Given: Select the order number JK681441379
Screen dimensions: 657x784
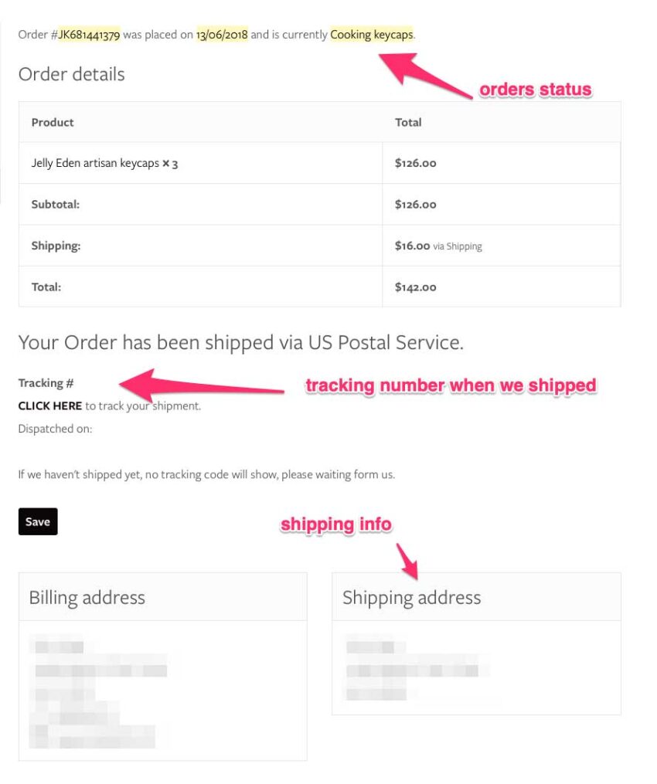Looking at the screenshot, I should coord(89,35).
